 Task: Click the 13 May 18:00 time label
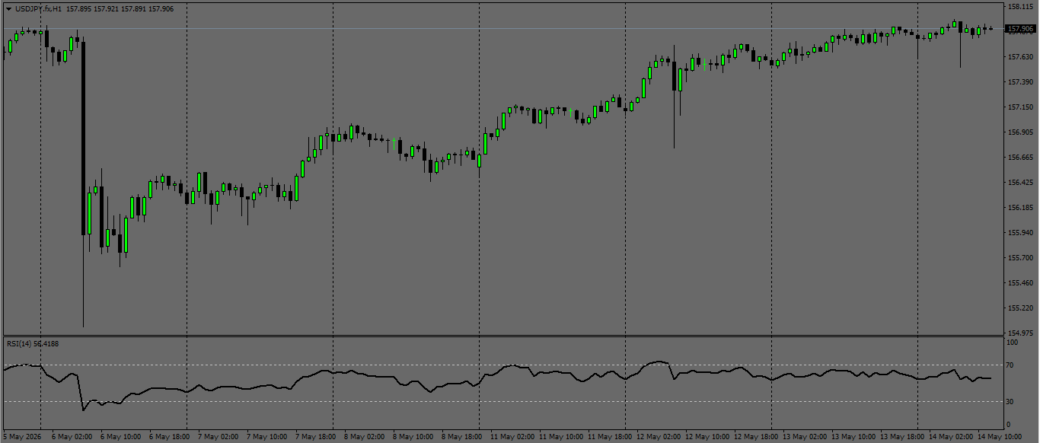point(901,437)
